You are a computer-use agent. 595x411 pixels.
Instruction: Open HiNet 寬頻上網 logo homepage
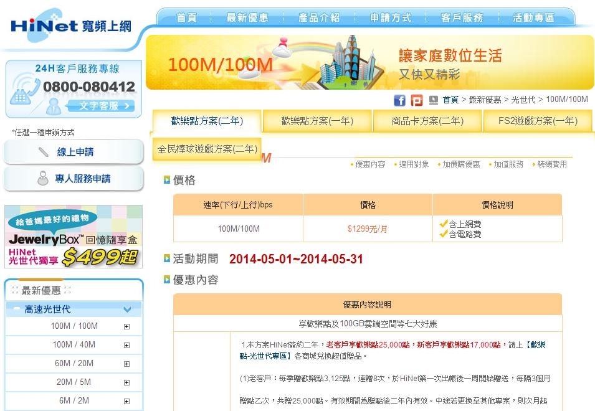coord(72,26)
